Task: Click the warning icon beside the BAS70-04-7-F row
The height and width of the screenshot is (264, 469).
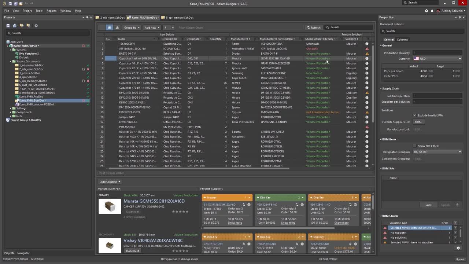Action: pos(367,54)
